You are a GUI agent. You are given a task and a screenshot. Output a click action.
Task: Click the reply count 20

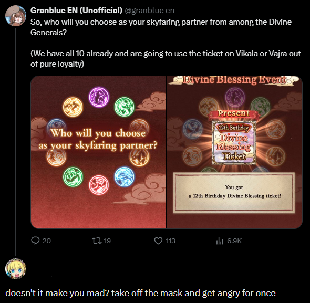click(47, 241)
